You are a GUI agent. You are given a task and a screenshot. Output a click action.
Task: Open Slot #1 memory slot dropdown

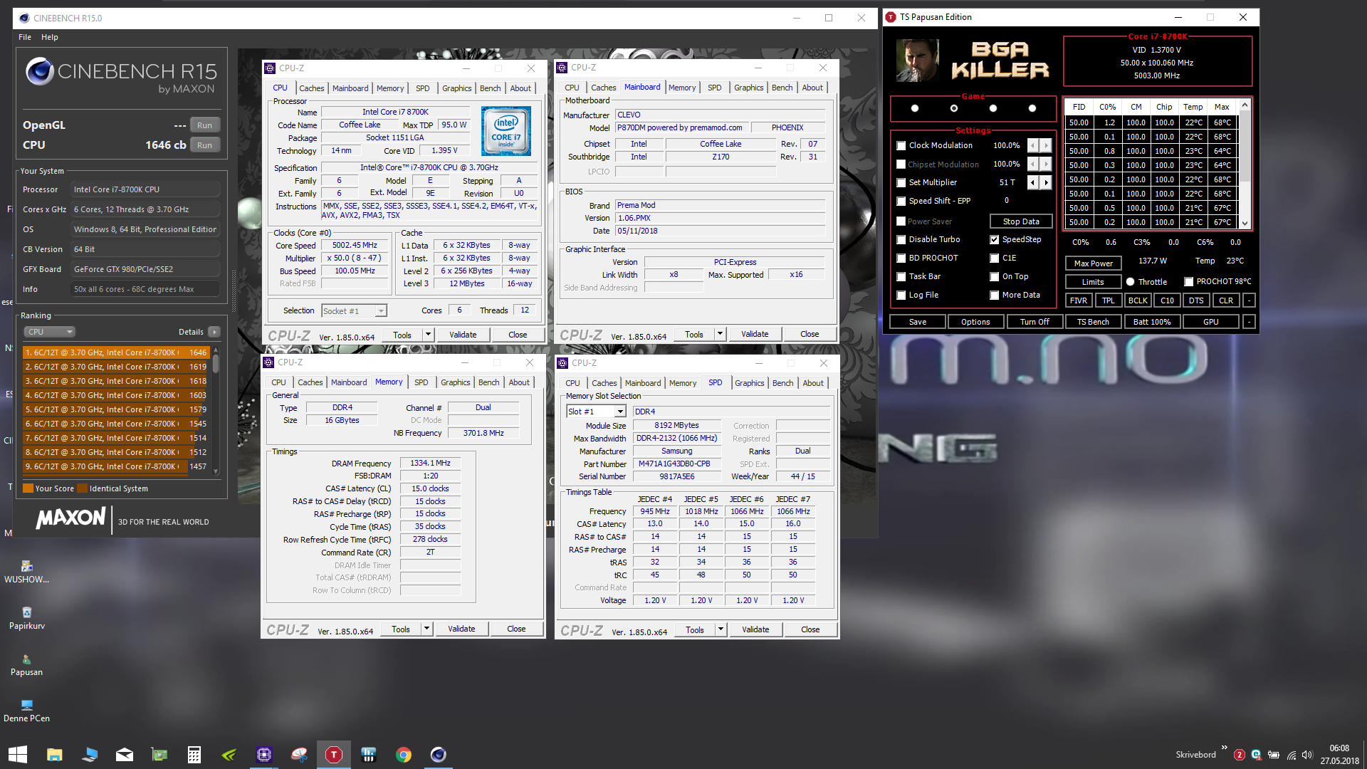[x=620, y=412]
